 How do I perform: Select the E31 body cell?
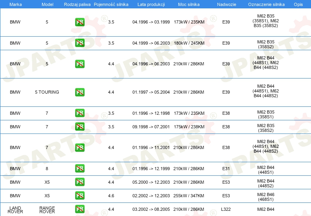[226, 169]
